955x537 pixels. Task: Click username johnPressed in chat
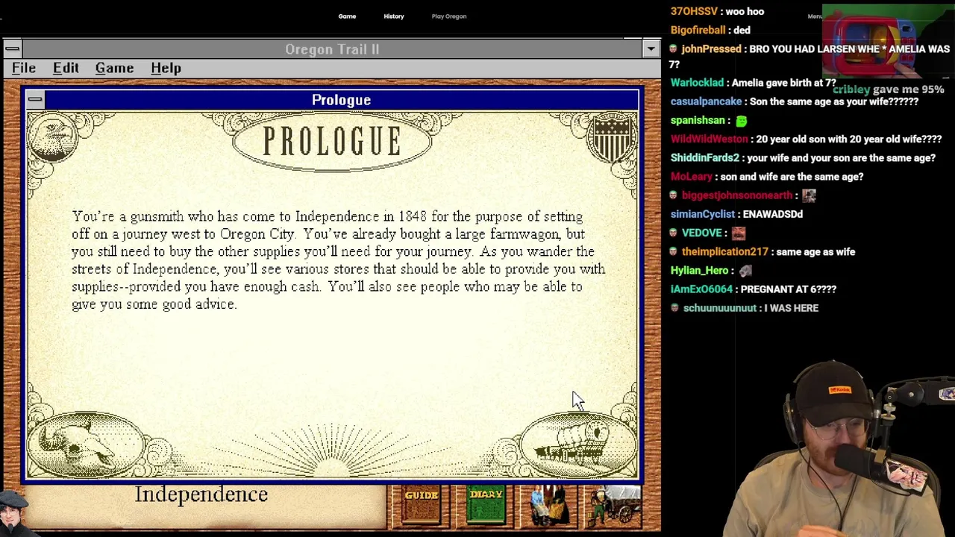[711, 48]
